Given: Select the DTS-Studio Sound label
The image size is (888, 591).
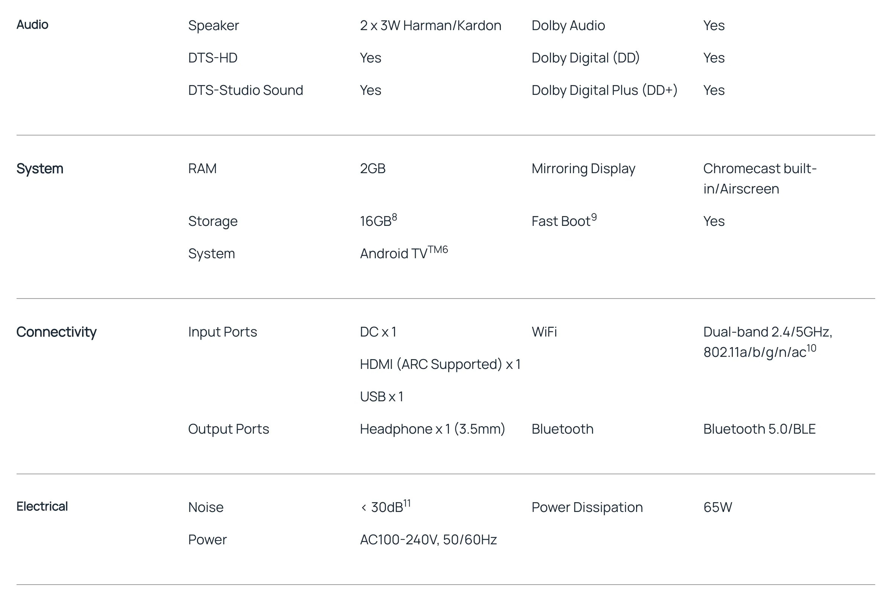Looking at the screenshot, I should coord(246,90).
